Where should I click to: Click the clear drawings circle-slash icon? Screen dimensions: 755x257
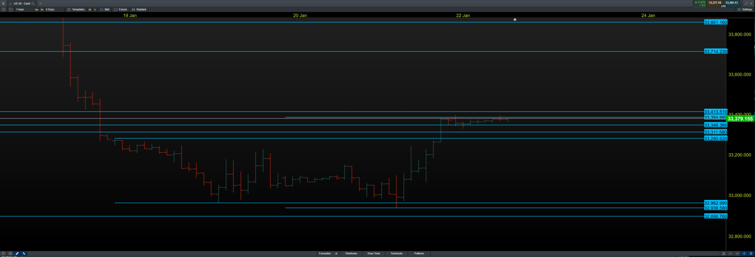pyautogui.click(x=10, y=253)
